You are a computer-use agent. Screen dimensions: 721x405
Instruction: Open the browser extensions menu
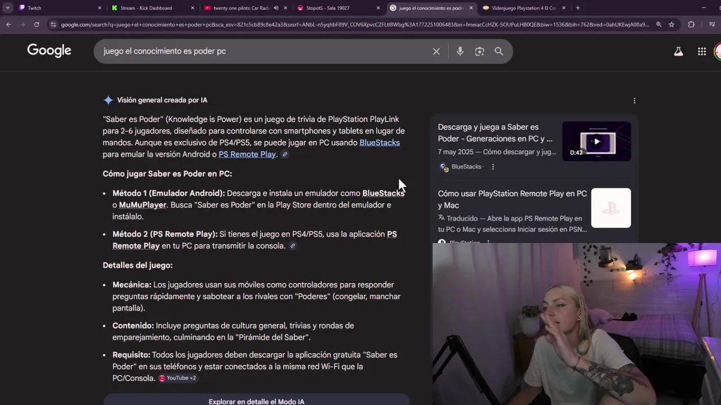pyautogui.click(x=691, y=25)
